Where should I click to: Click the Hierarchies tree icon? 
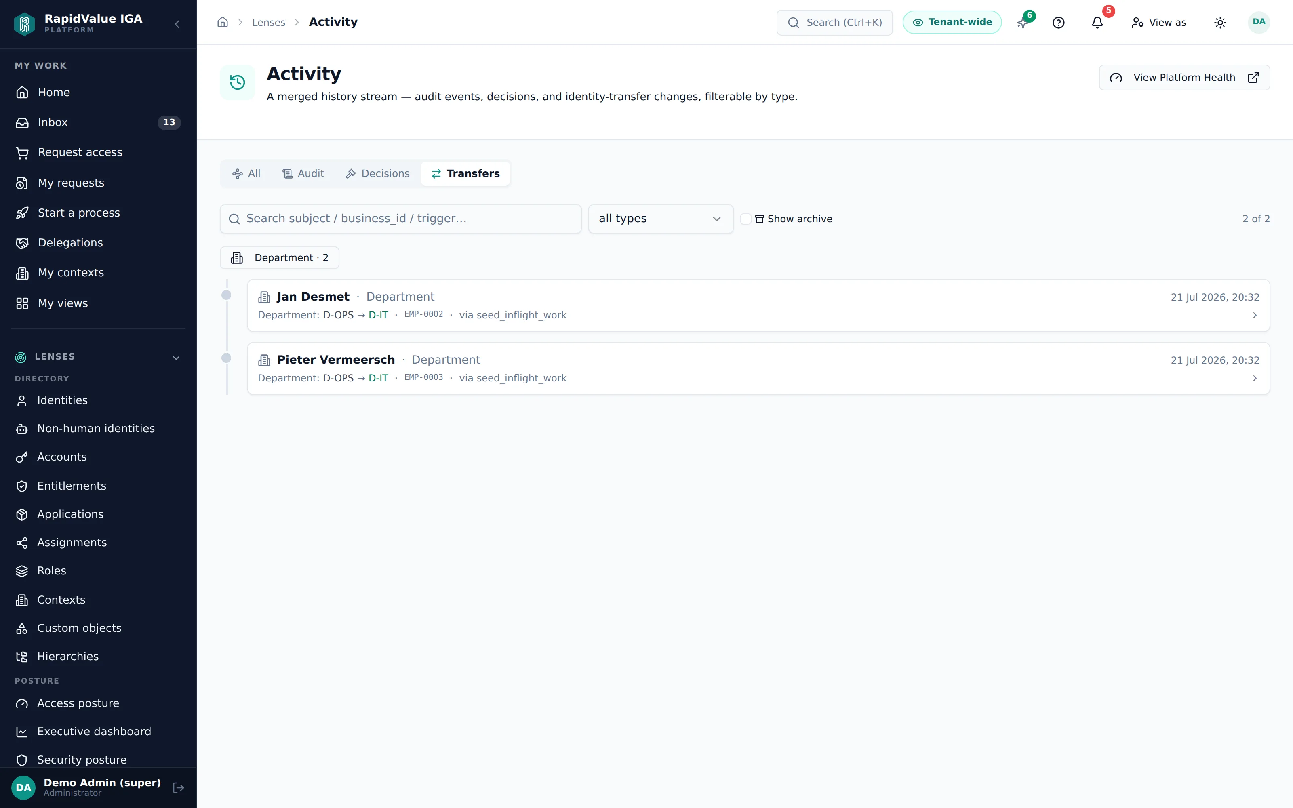coord(22,657)
